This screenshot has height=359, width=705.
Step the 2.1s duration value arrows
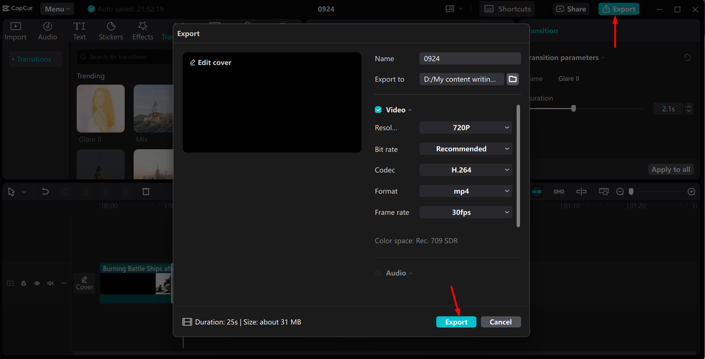(688, 109)
